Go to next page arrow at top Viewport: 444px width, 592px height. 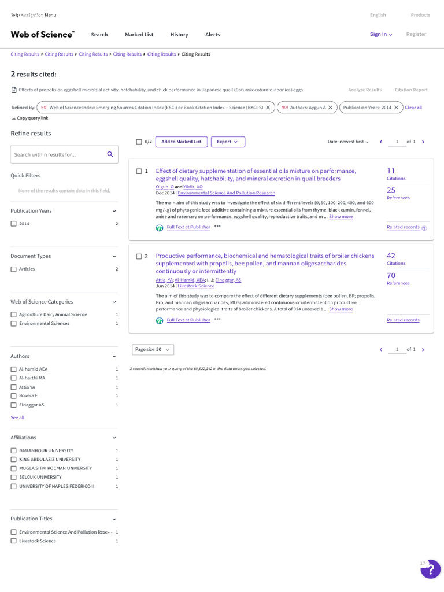tap(423, 142)
